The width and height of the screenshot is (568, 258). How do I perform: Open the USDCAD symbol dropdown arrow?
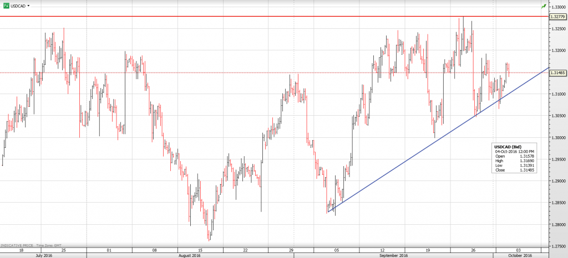[x=29, y=6]
